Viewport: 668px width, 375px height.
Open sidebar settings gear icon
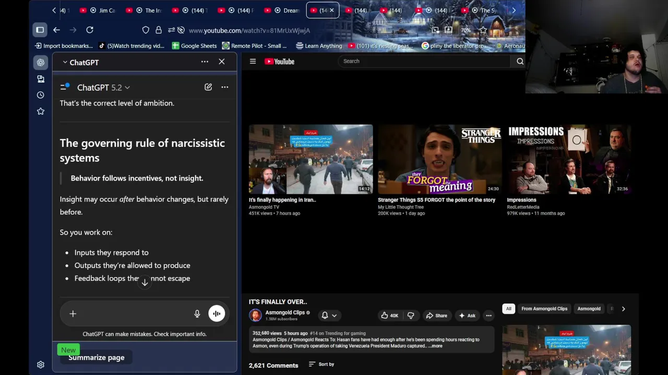coord(41,365)
